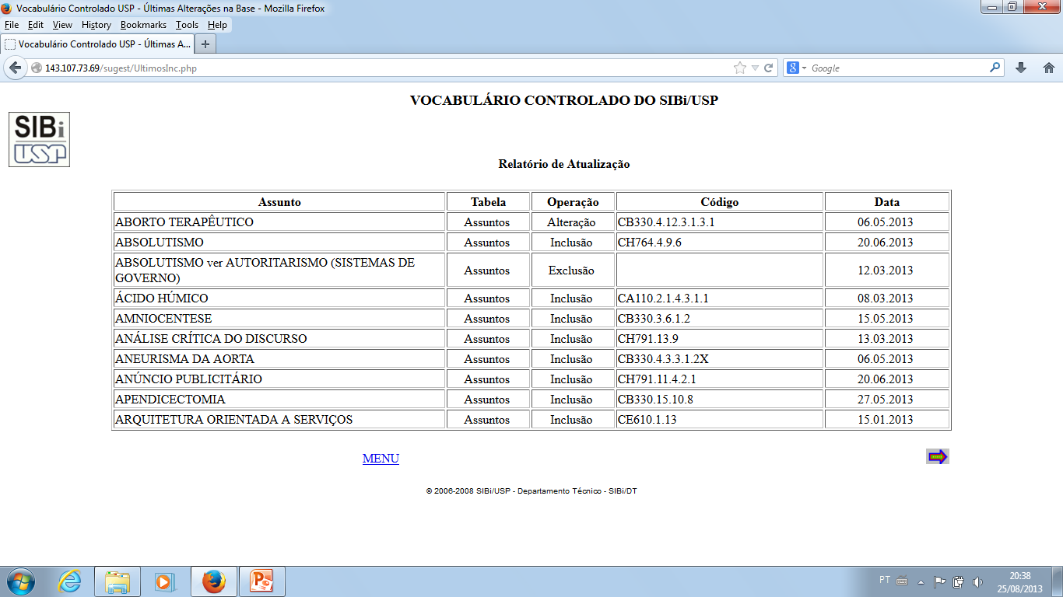Go to the Firefox home page icon
This screenshot has height=597, width=1063.
[x=1048, y=68]
